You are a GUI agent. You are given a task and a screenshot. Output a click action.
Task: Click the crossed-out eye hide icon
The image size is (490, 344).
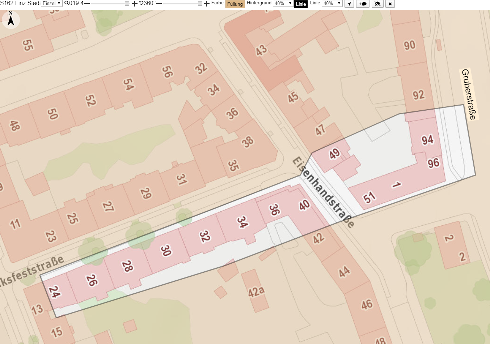377,4
